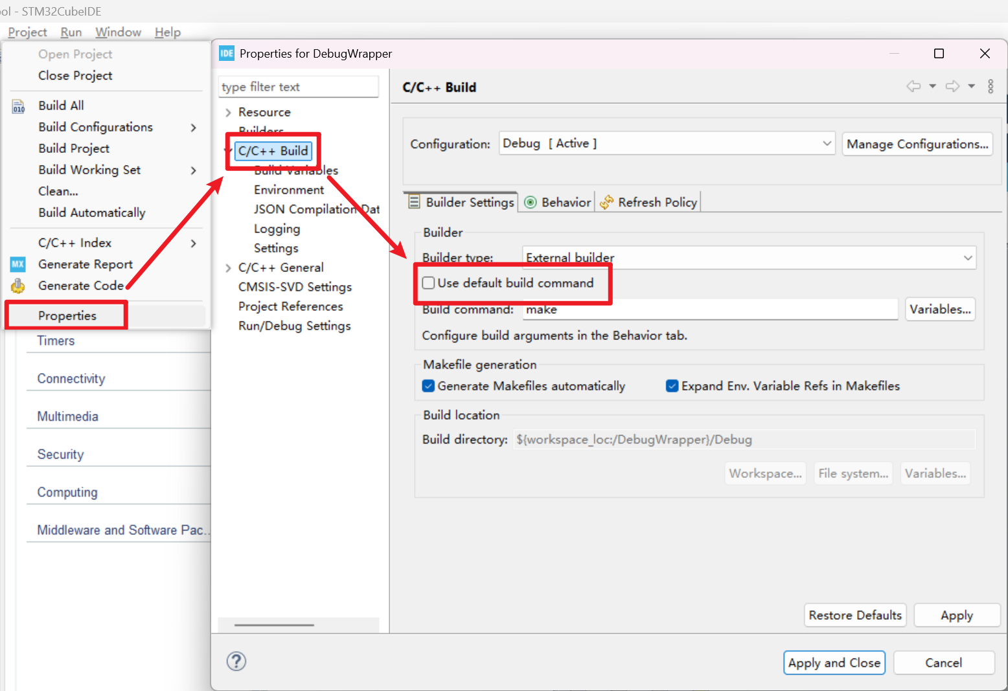The height and width of the screenshot is (691, 1008).
Task: Open the Run menu
Action: tap(71, 32)
